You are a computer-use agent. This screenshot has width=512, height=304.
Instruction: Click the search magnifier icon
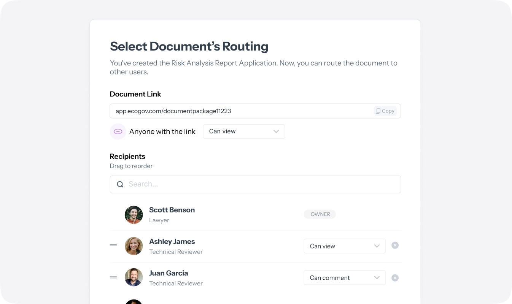tap(120, 184)
